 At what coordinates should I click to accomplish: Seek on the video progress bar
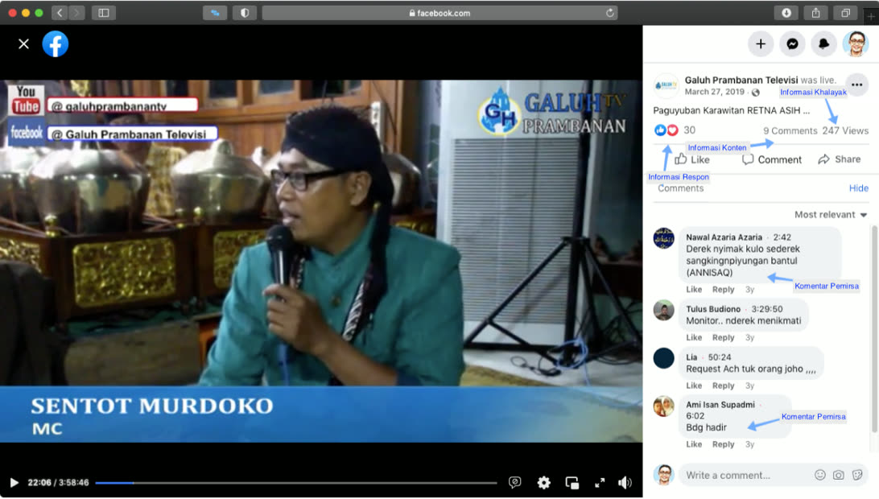tap(296, 483)
